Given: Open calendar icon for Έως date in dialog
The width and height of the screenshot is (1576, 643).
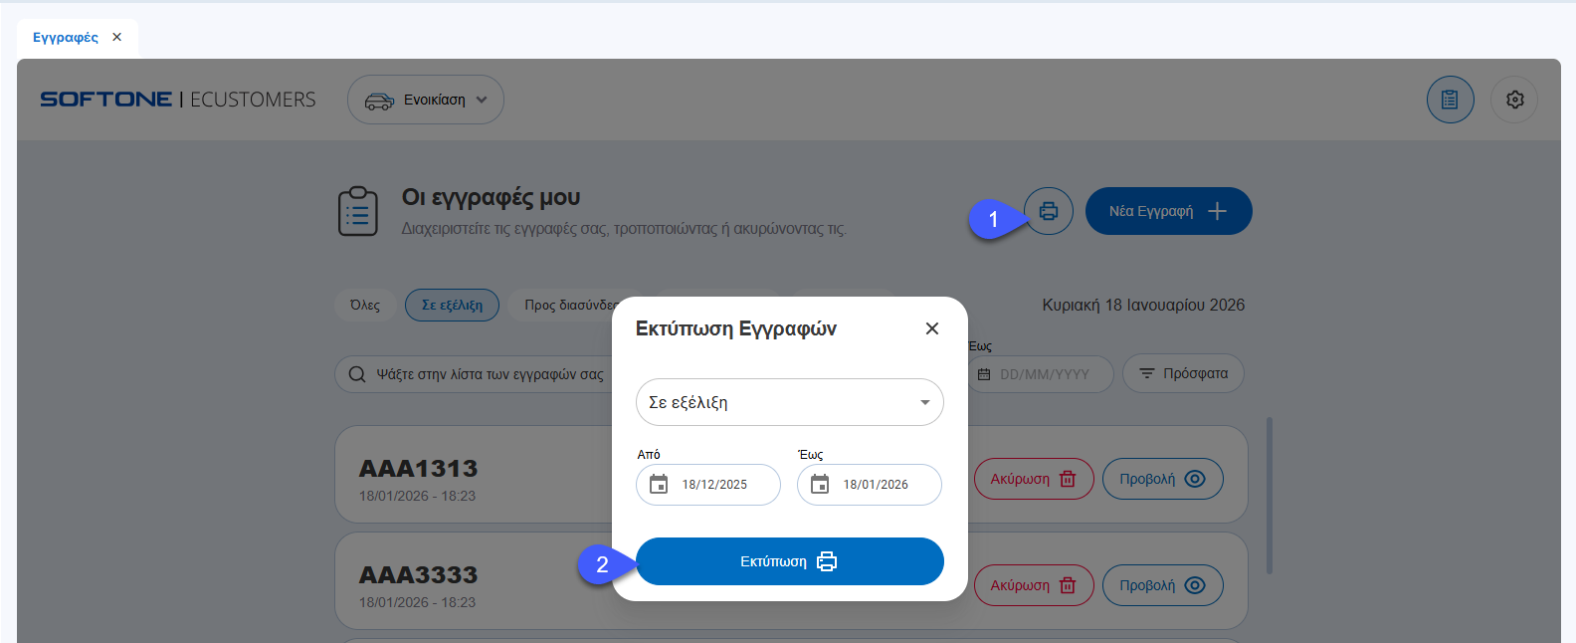Looking at the screenshot, I should [820, 485].
